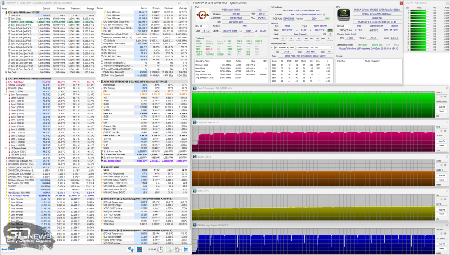Viewport: 450px width, 255px height.
Task: Click the Core 0 bar in Active Clock window
Action: (x=418, y=11)
